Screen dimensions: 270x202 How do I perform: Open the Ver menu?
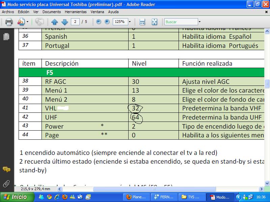tap(36, 12)
